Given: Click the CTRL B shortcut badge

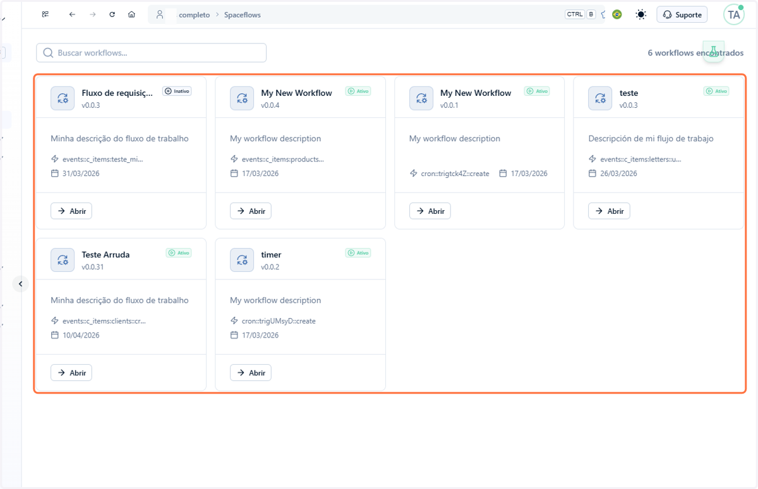Looking at the screenshot, I should click(581, 14).
